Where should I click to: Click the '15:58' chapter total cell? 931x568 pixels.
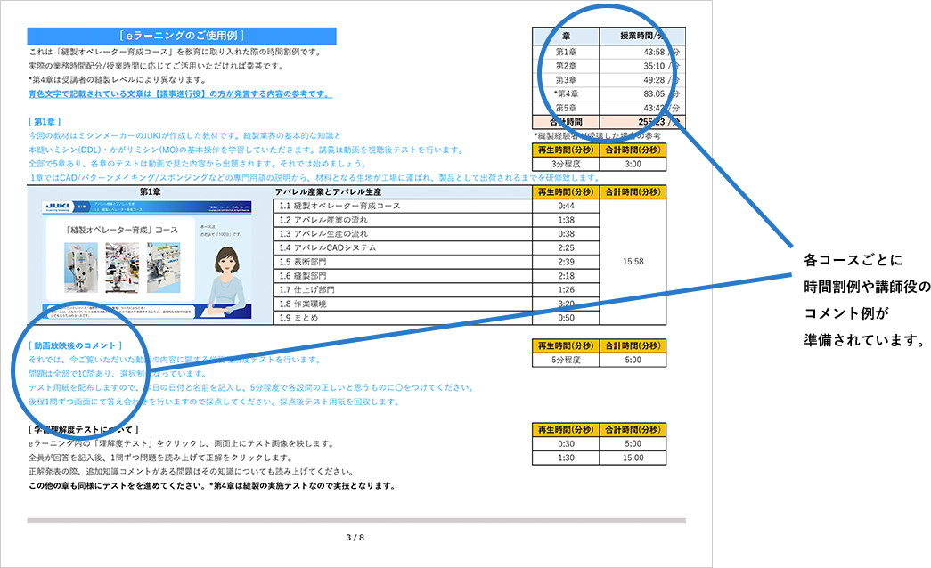633,262
